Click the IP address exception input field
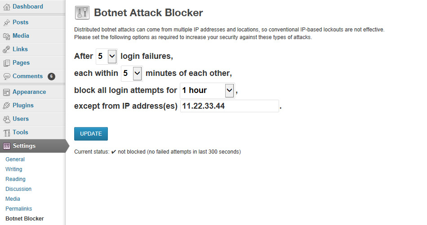Viewport: 427px width, 225px height. (x=230, y=106)
